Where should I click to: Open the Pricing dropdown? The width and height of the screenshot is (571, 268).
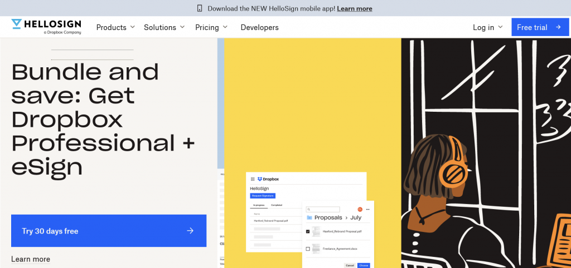coord(211,27)
